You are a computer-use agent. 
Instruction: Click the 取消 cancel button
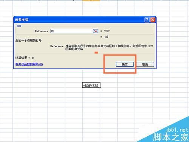145,64
